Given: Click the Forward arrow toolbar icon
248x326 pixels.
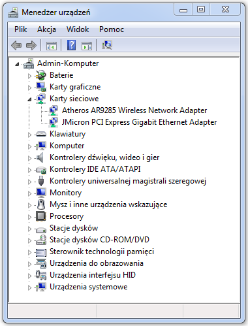Looking at the screenshot, I should [31, 45].
